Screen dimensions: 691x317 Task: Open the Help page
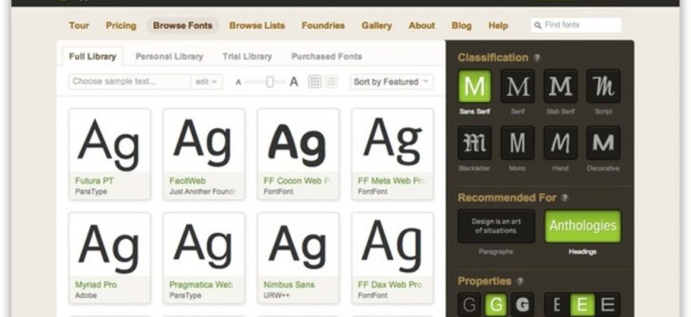[x=498, y=25]
